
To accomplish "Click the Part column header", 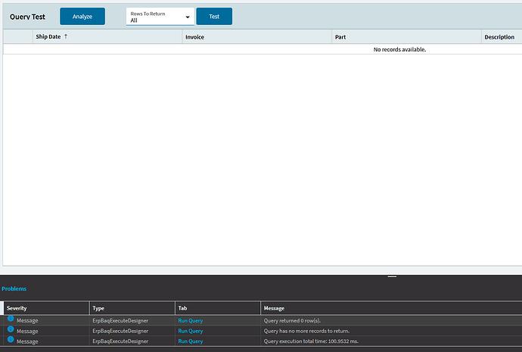I will point(340,36).
